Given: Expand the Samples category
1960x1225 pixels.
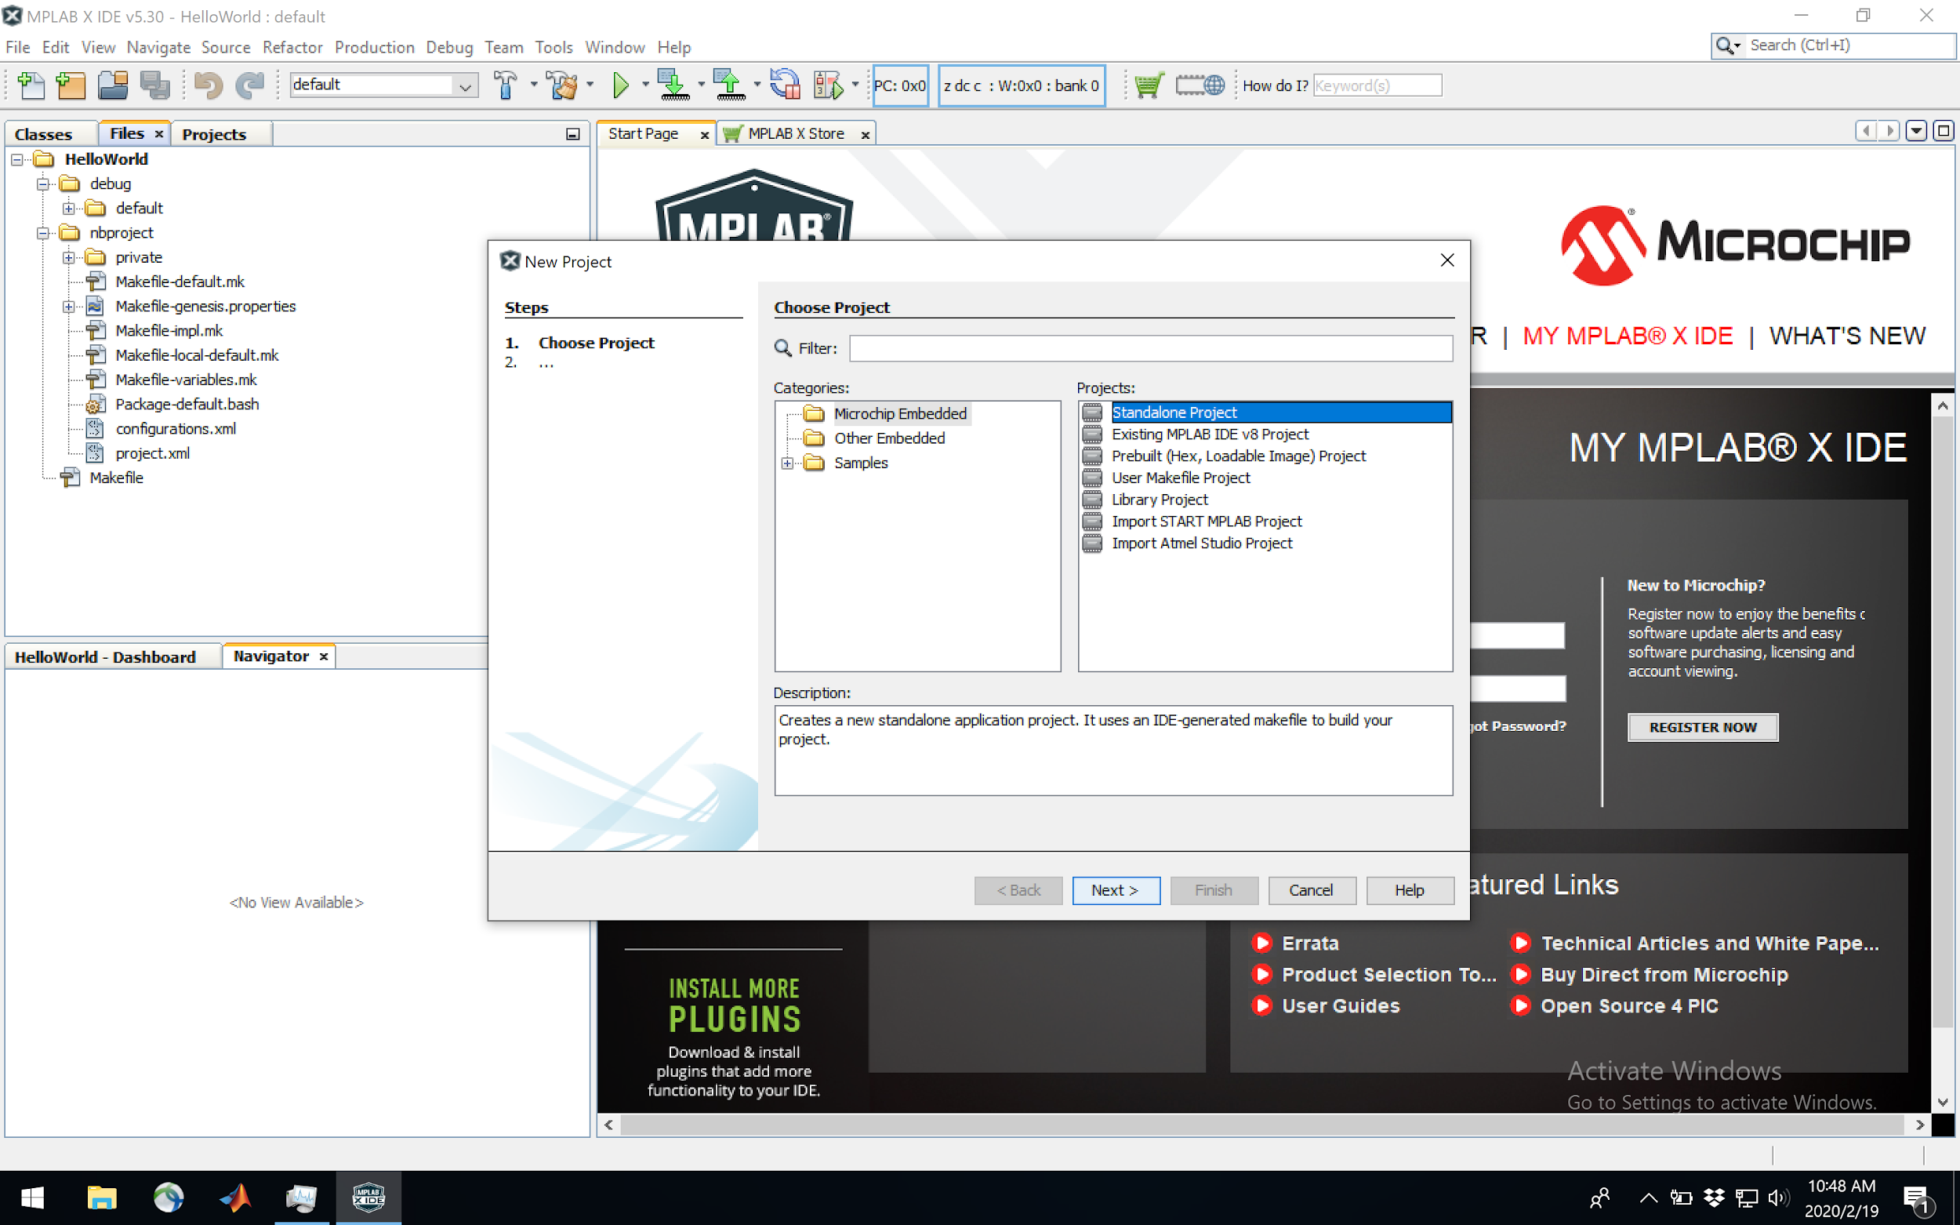Looking at the screenshot, I should pos(786,463).
